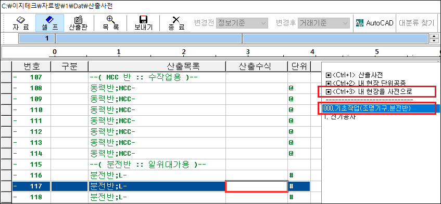Open the 목록 magnifier button
The height and width of the screenshot is (204, 441).
click(x=110, y=23)
